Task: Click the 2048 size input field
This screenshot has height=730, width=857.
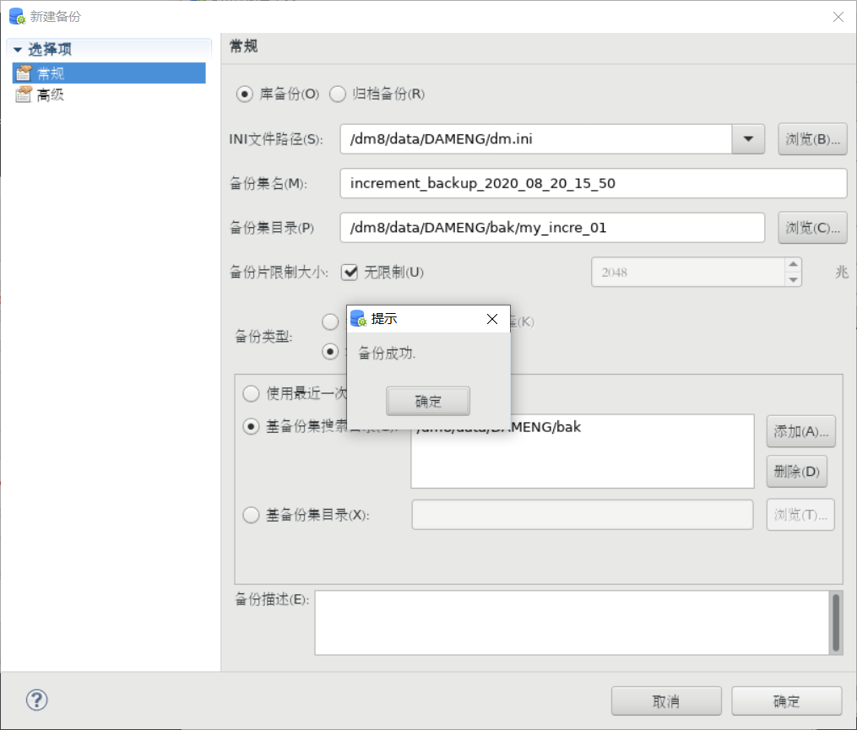Action: click(x=688, y=272)
